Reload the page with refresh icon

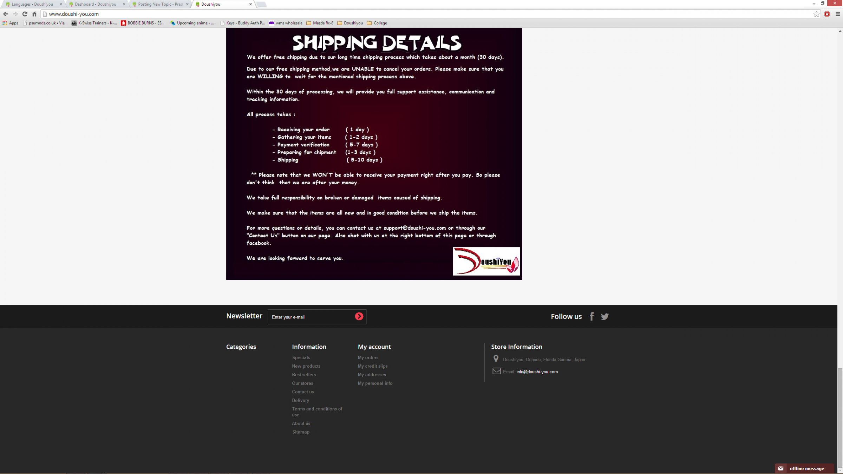pos(25,14)
